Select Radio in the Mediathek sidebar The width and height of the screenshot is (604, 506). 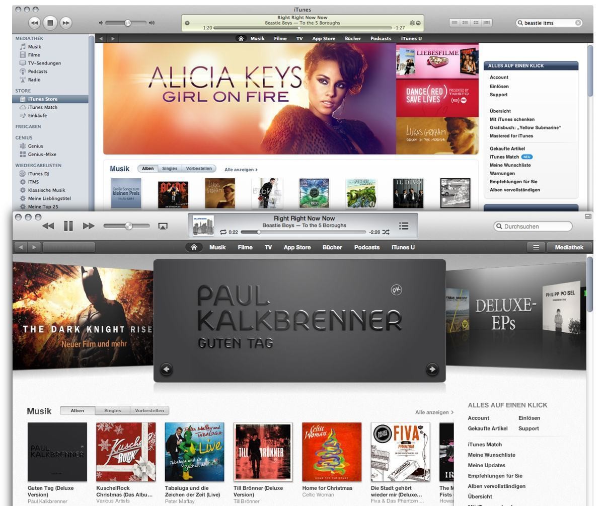[x=34, y=80]
